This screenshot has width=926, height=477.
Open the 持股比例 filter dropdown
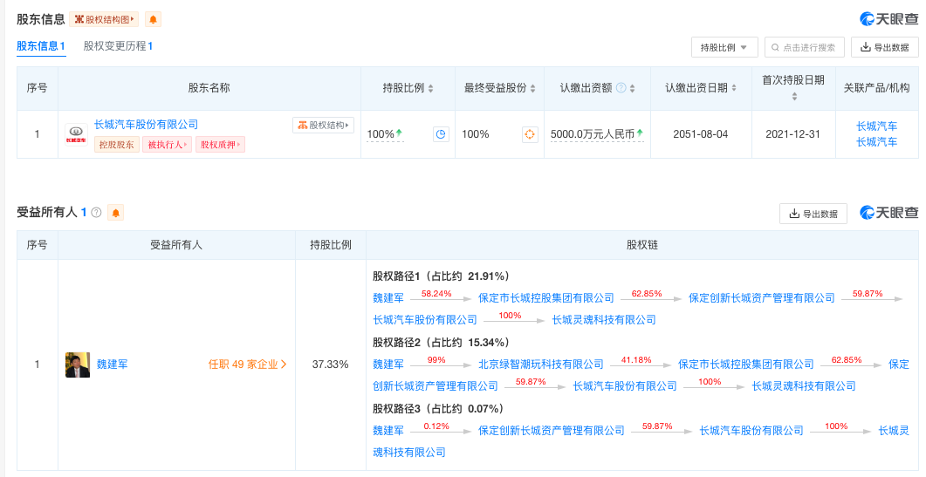[724, 47]
